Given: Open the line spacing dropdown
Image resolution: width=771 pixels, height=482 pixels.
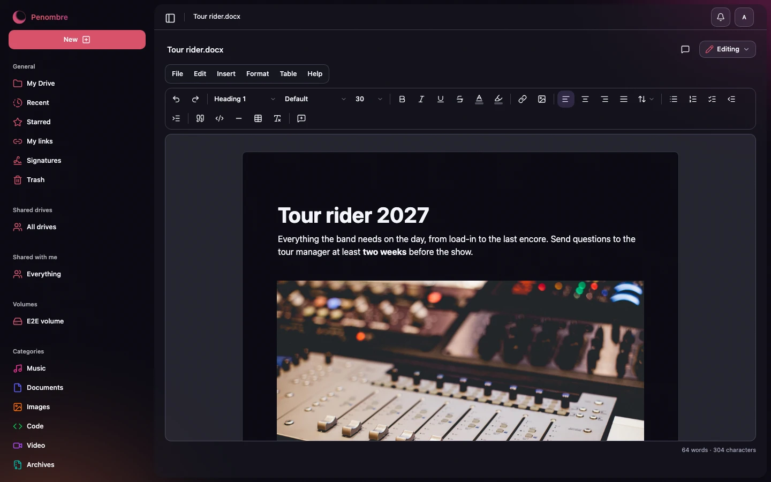Looking at the screenshot, I should point(646,99).
